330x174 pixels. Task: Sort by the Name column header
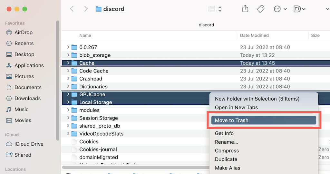pyautogui.click(x=85, y=35)
